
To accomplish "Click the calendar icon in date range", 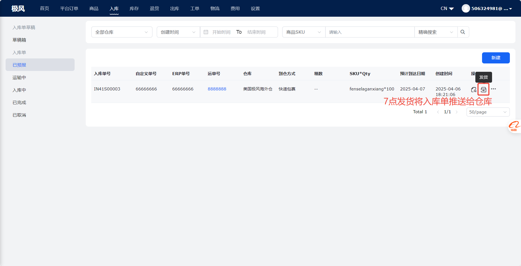I will 206,32.
